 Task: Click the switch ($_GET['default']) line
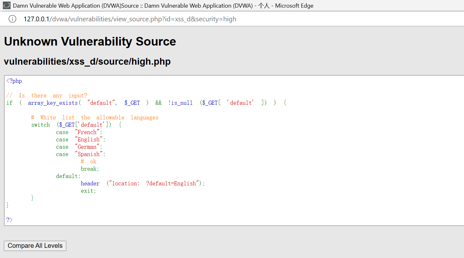click(x=76, y=125)
